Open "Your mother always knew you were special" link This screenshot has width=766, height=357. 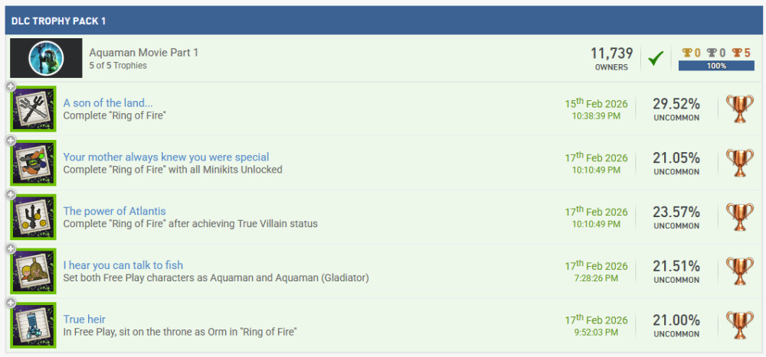point(166,157)
